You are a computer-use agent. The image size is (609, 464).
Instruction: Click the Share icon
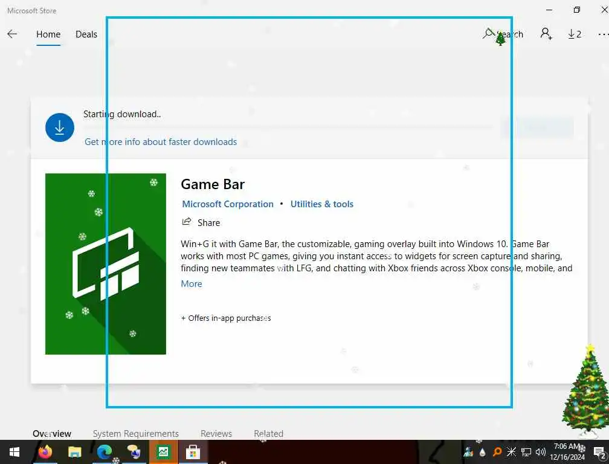187,222
